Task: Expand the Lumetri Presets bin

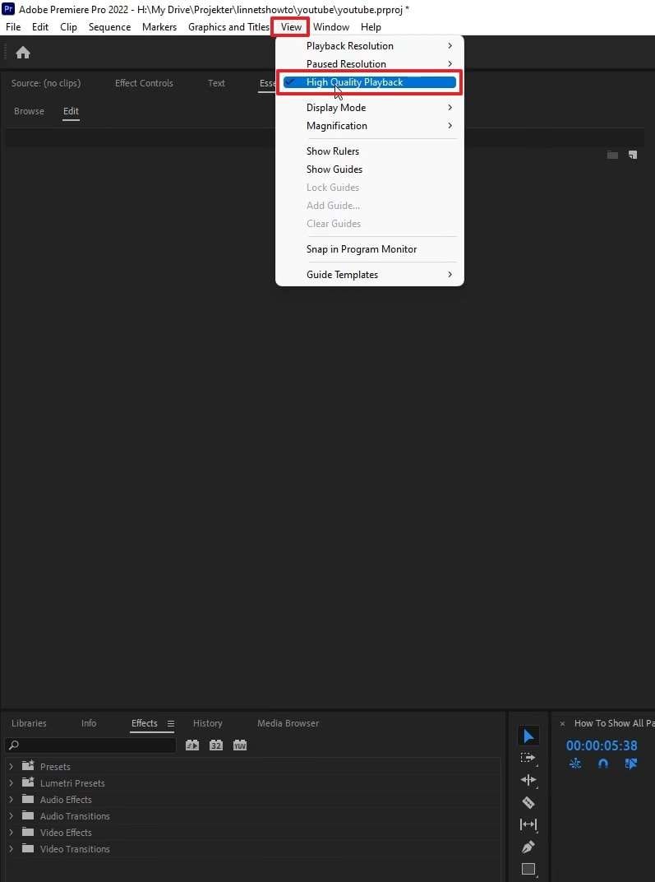Action: pyautogui.click(x=12, y=782)
